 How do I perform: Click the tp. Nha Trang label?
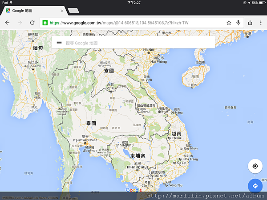click(x=188, y=159)
